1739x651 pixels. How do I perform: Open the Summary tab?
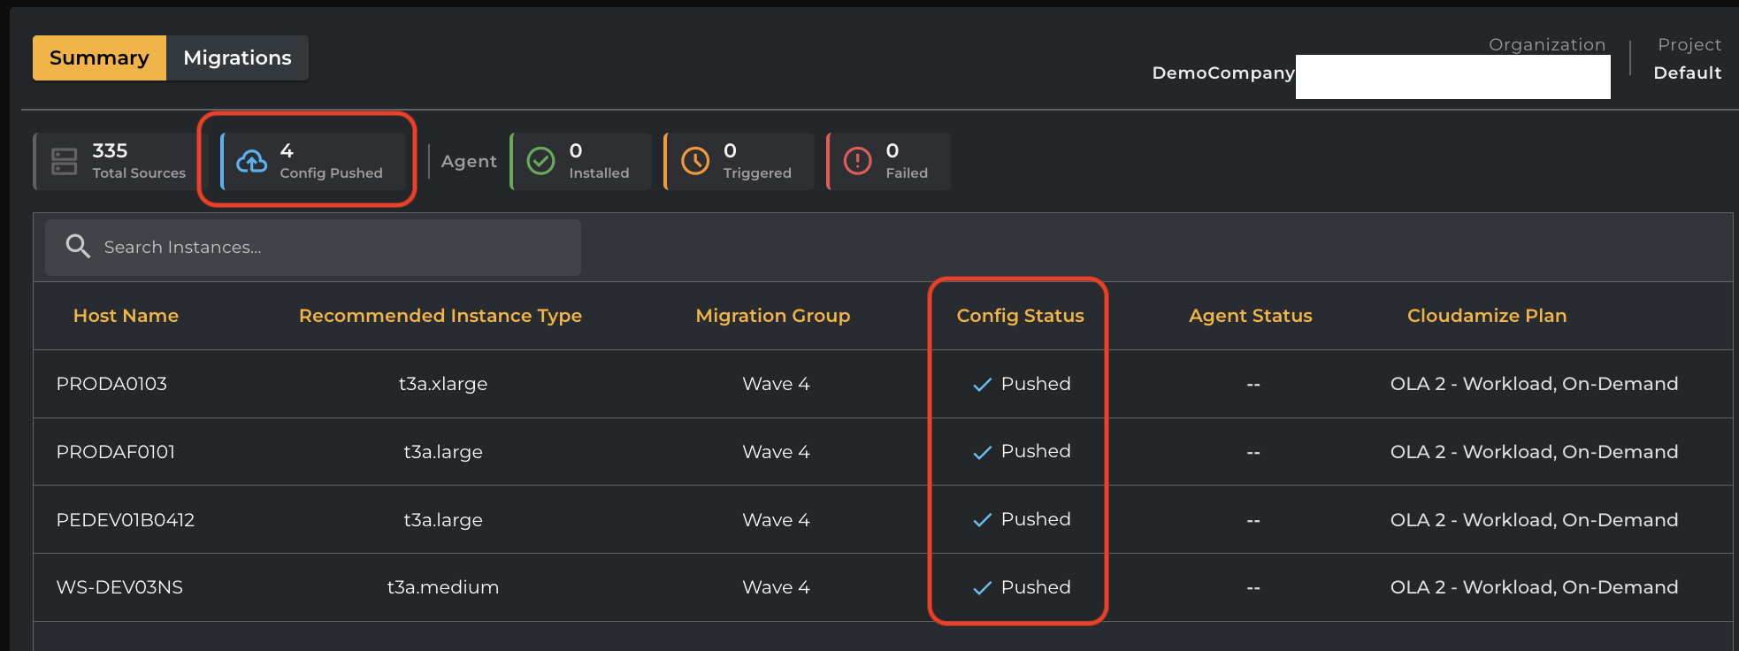pos(99,58)
